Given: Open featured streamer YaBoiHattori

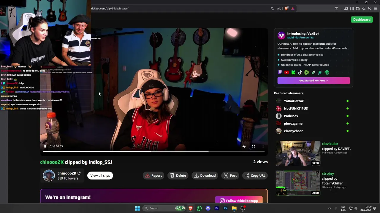Looking at the screenshot, I should tap(294, 101).
